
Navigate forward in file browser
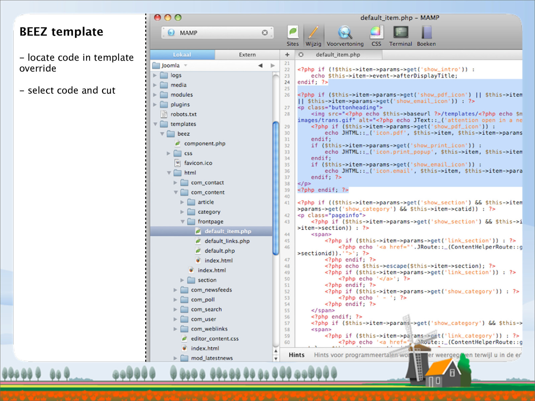tap(273, 65)
